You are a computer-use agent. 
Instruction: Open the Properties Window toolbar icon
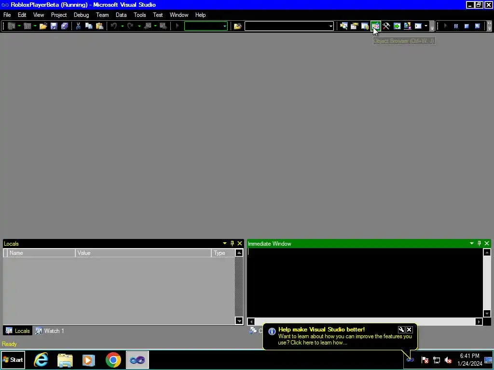pyautogui.click(x=355, y=26)
